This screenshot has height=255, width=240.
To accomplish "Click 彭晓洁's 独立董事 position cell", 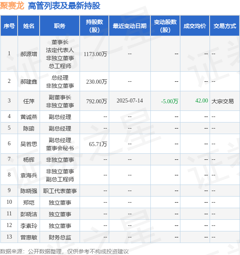I will (x=60, y=214).
